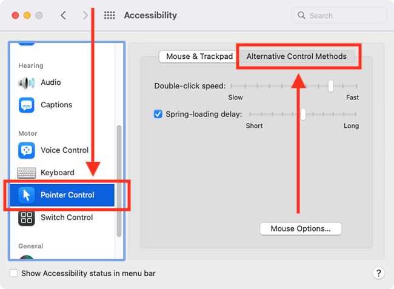The image size is (394, 289).
Task: Enable Show Accessibility status in menu bar
Action: 13,273
